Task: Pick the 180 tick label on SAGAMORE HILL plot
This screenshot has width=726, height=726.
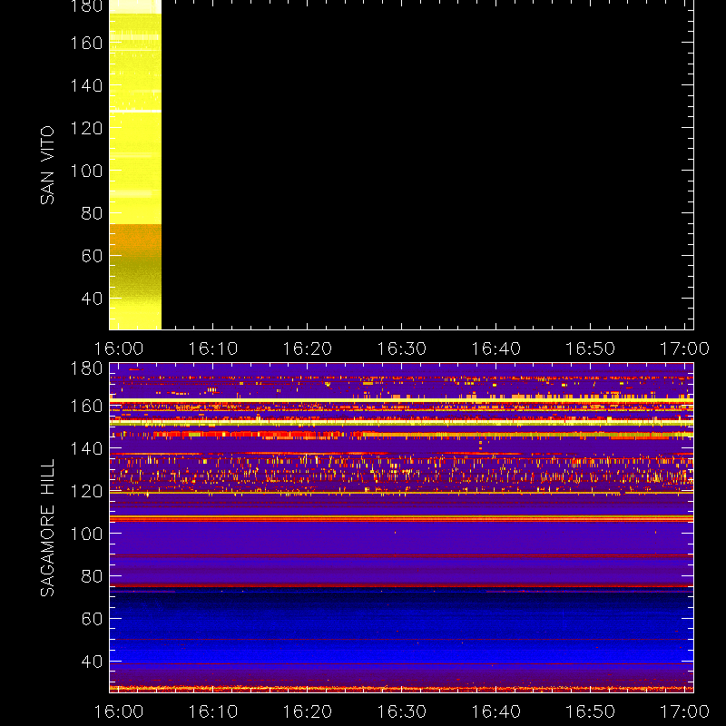Action: [86, 368]
